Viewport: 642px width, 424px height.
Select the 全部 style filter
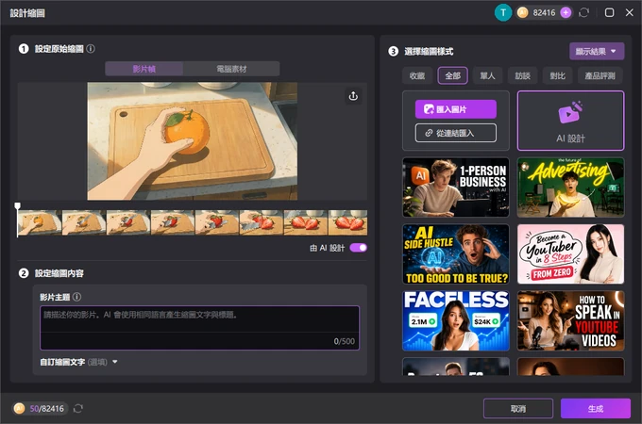(x=453, y=75)
